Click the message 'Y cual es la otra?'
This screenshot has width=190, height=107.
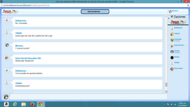[x=23, y=48]
